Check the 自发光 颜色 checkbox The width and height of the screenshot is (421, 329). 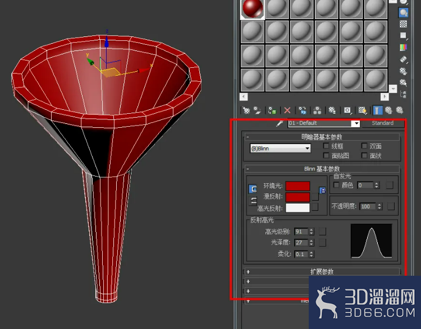coord(336,185)
